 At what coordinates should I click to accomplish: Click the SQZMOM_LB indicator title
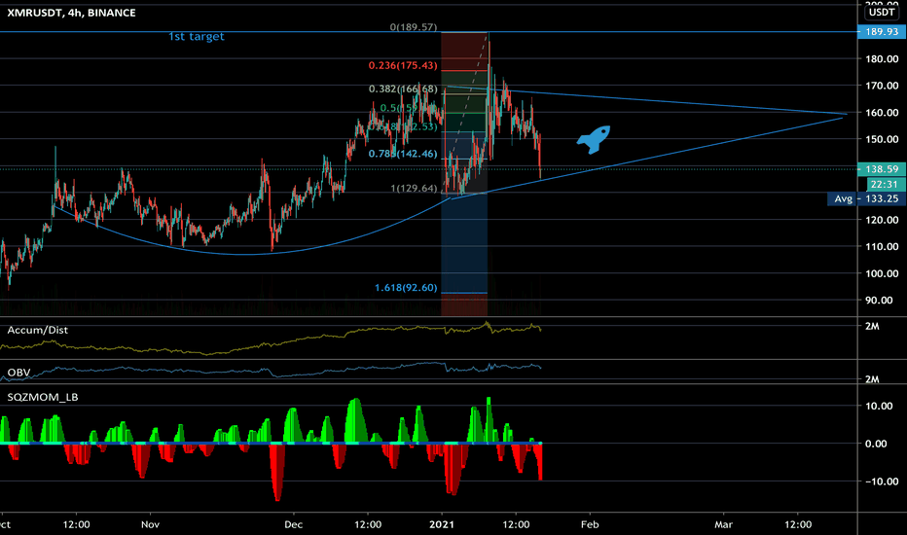click(x=42, y=397)
